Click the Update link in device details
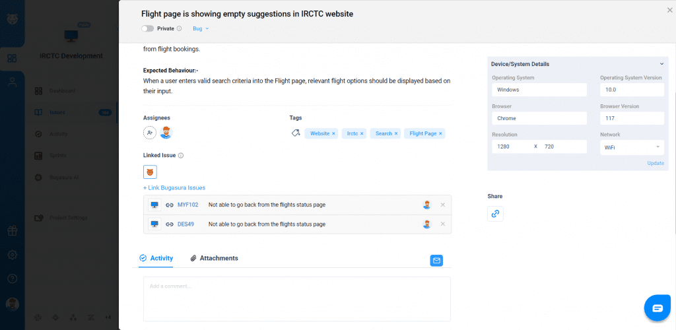 (x=656, y=163)
